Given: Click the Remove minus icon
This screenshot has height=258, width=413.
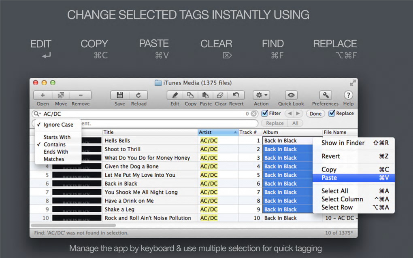Looking at the screenshot, I should pyautogui.click(x=81, y=95).
